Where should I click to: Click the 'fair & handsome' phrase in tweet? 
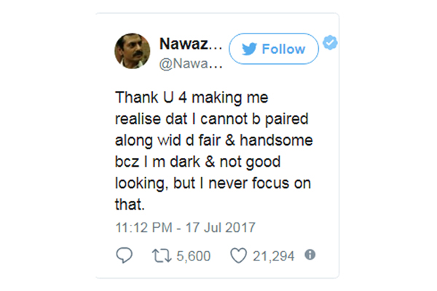click(256, 140)
